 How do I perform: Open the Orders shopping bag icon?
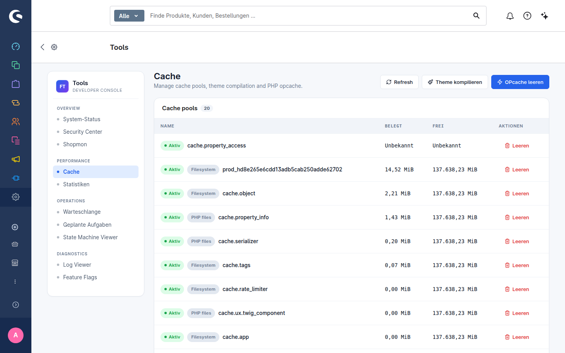pos(16,84)
